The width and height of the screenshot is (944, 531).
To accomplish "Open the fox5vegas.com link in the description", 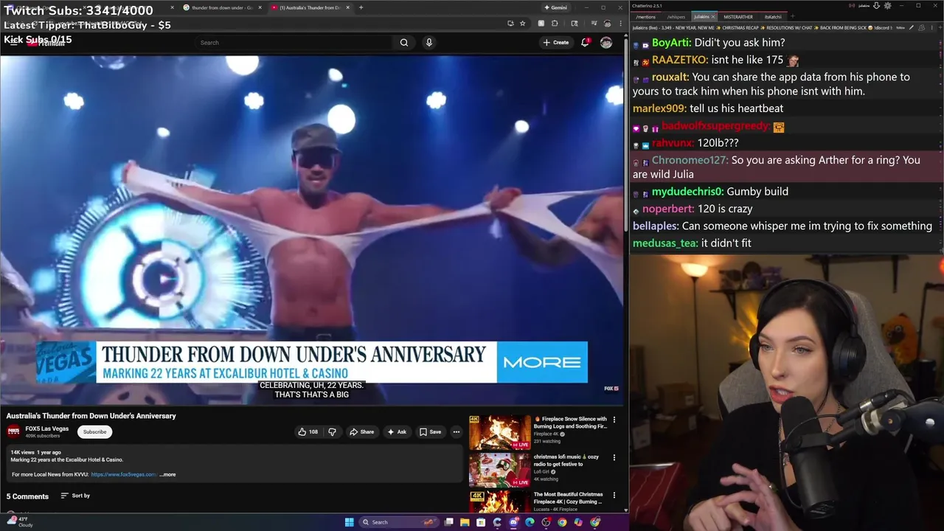I will tap(124, 475).
